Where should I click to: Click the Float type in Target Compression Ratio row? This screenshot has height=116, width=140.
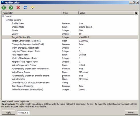[x=65, y=41]
